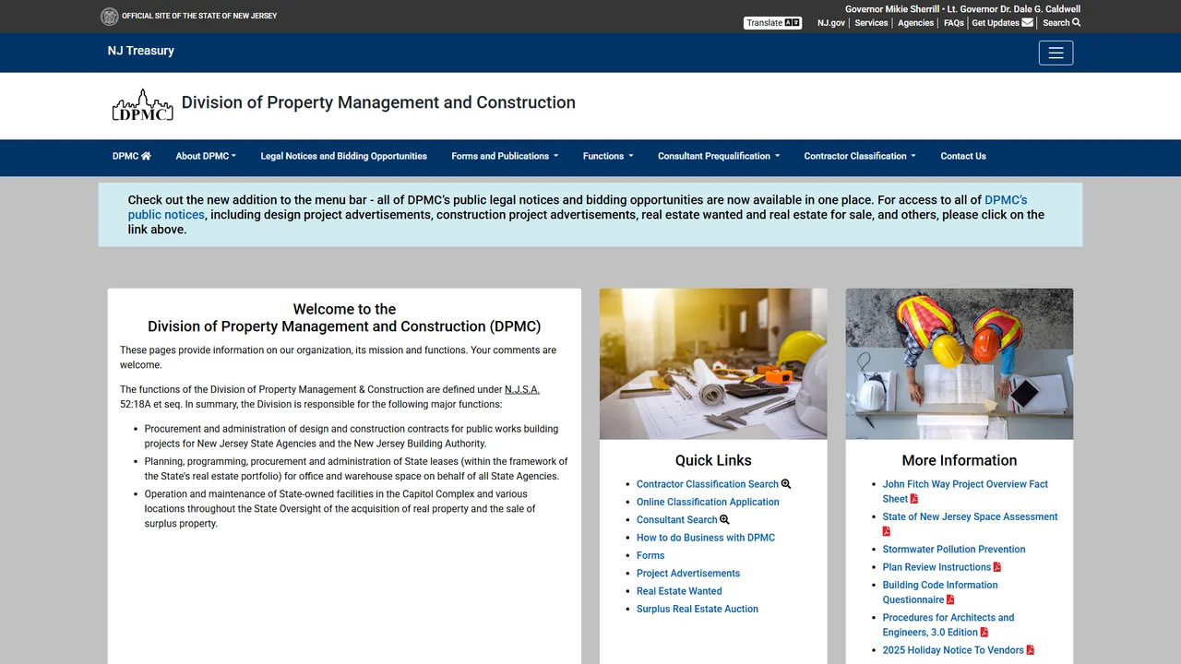The width and height of the screenshot is (1181, 664).
Task: Click the home icon next to DPMC
Action: tap(146, 156)
